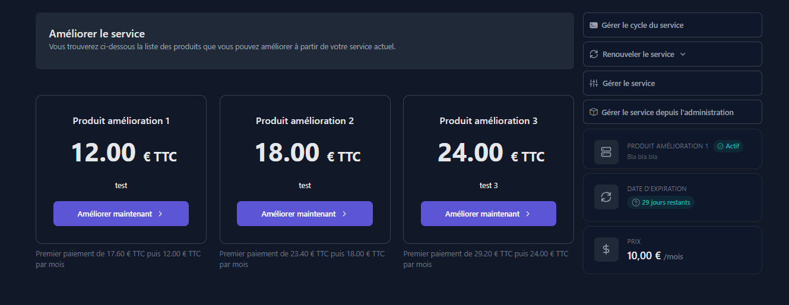The height and width of the screenshot is (305, 789).
Task: Click the server icon beside Produit Amélioration 1
Action: point(606,152)
